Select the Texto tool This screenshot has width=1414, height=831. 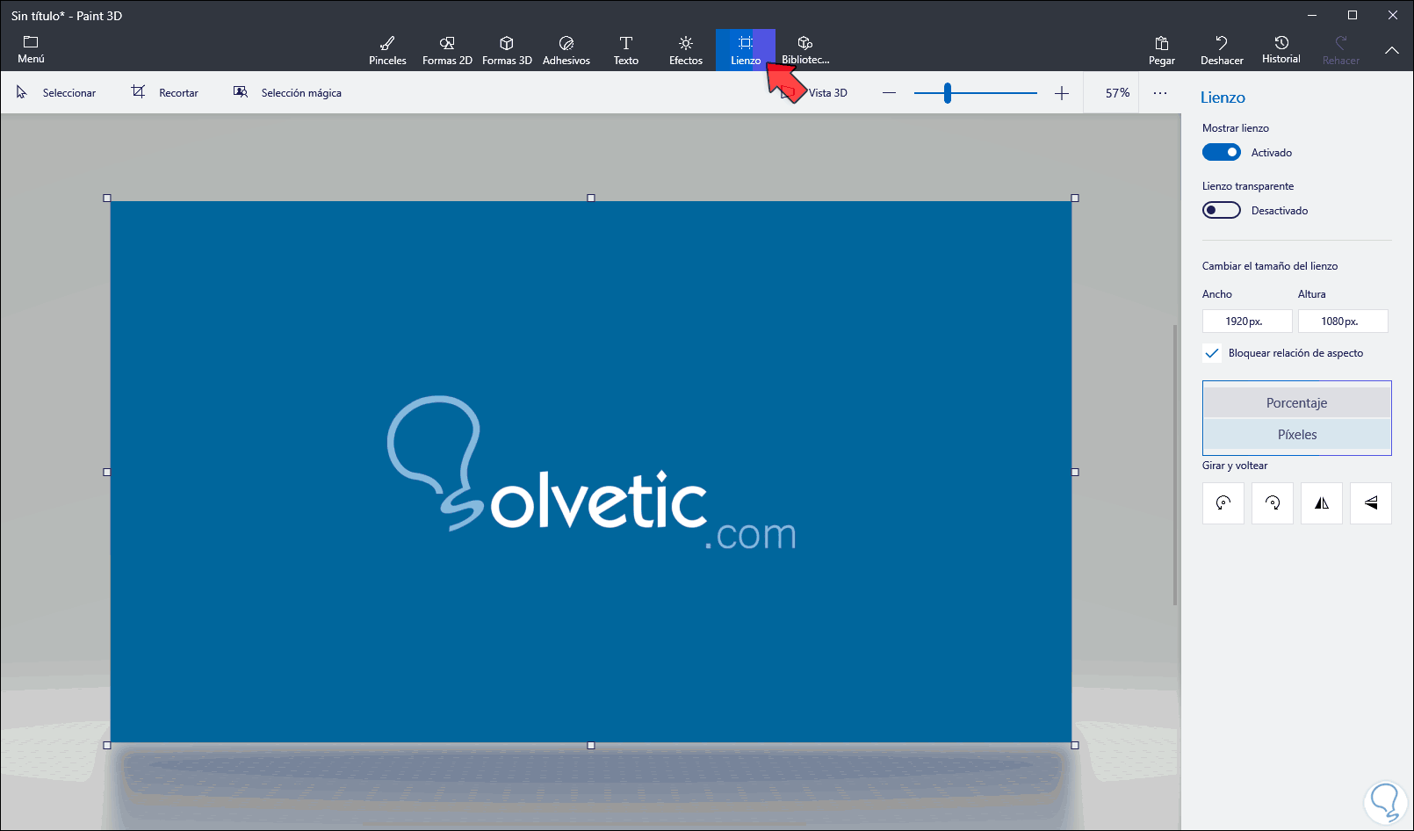[x=626, y=50]
